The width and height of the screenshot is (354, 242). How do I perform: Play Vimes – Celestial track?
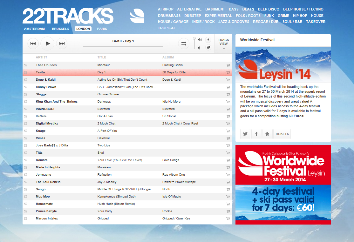[127, 138]
